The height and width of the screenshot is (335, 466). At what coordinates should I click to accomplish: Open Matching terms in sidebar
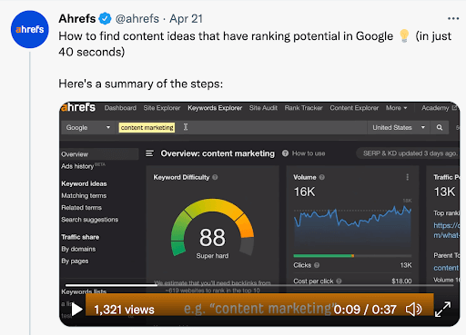point(84,196)
